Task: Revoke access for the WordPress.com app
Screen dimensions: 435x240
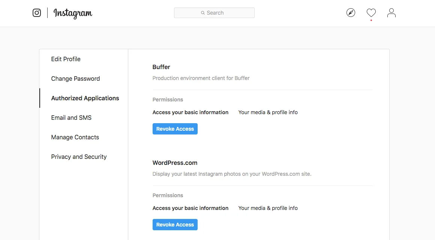Action: point(175,225)
